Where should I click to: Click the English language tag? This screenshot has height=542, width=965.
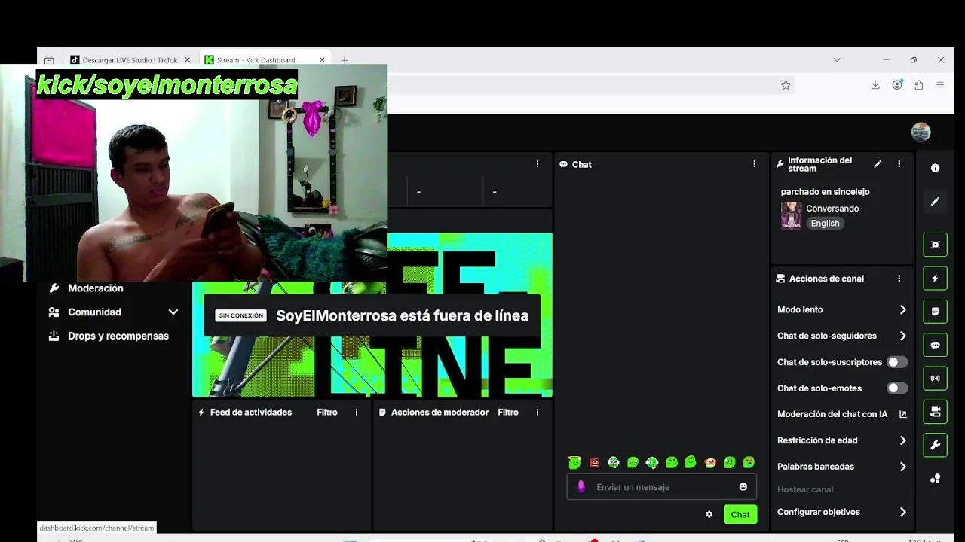click(x=825, y=224)
